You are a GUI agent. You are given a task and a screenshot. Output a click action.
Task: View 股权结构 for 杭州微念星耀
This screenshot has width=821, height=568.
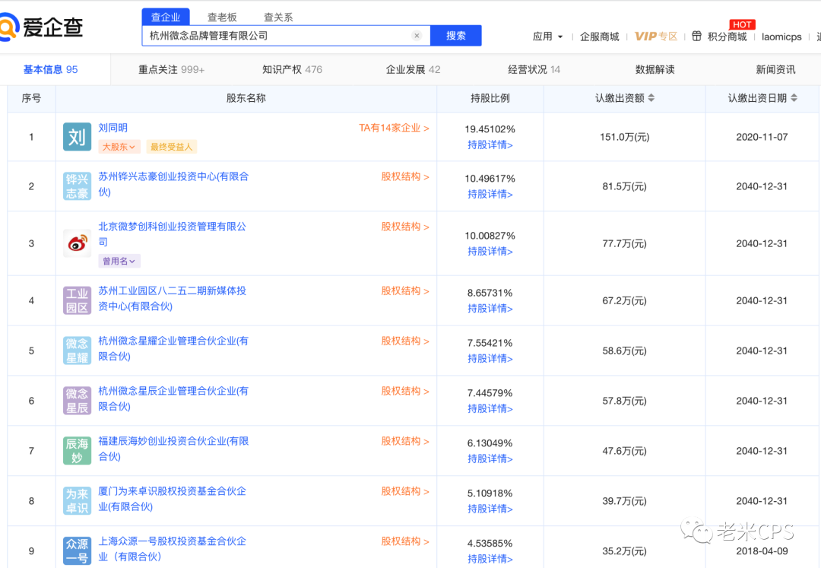click(404, 341)
